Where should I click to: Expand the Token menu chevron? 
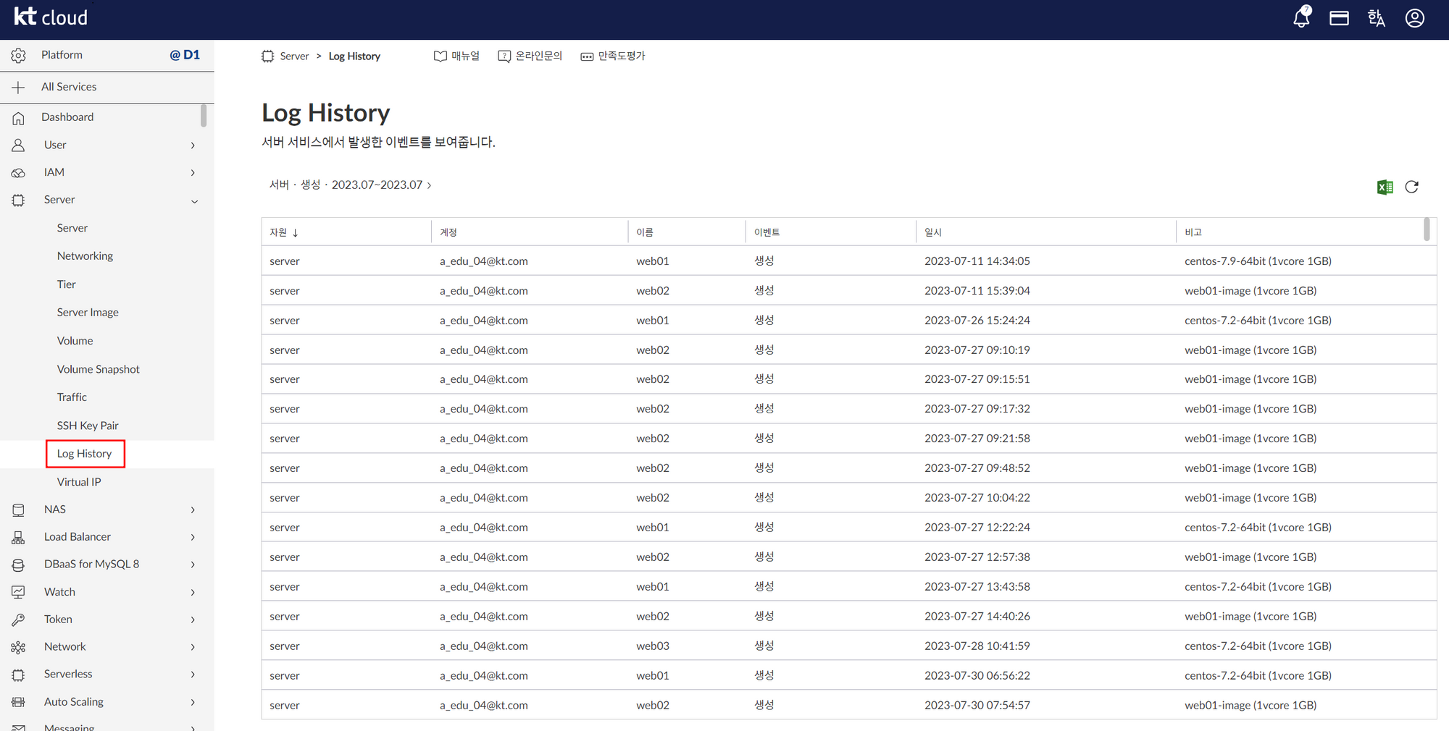coord(193,620)
